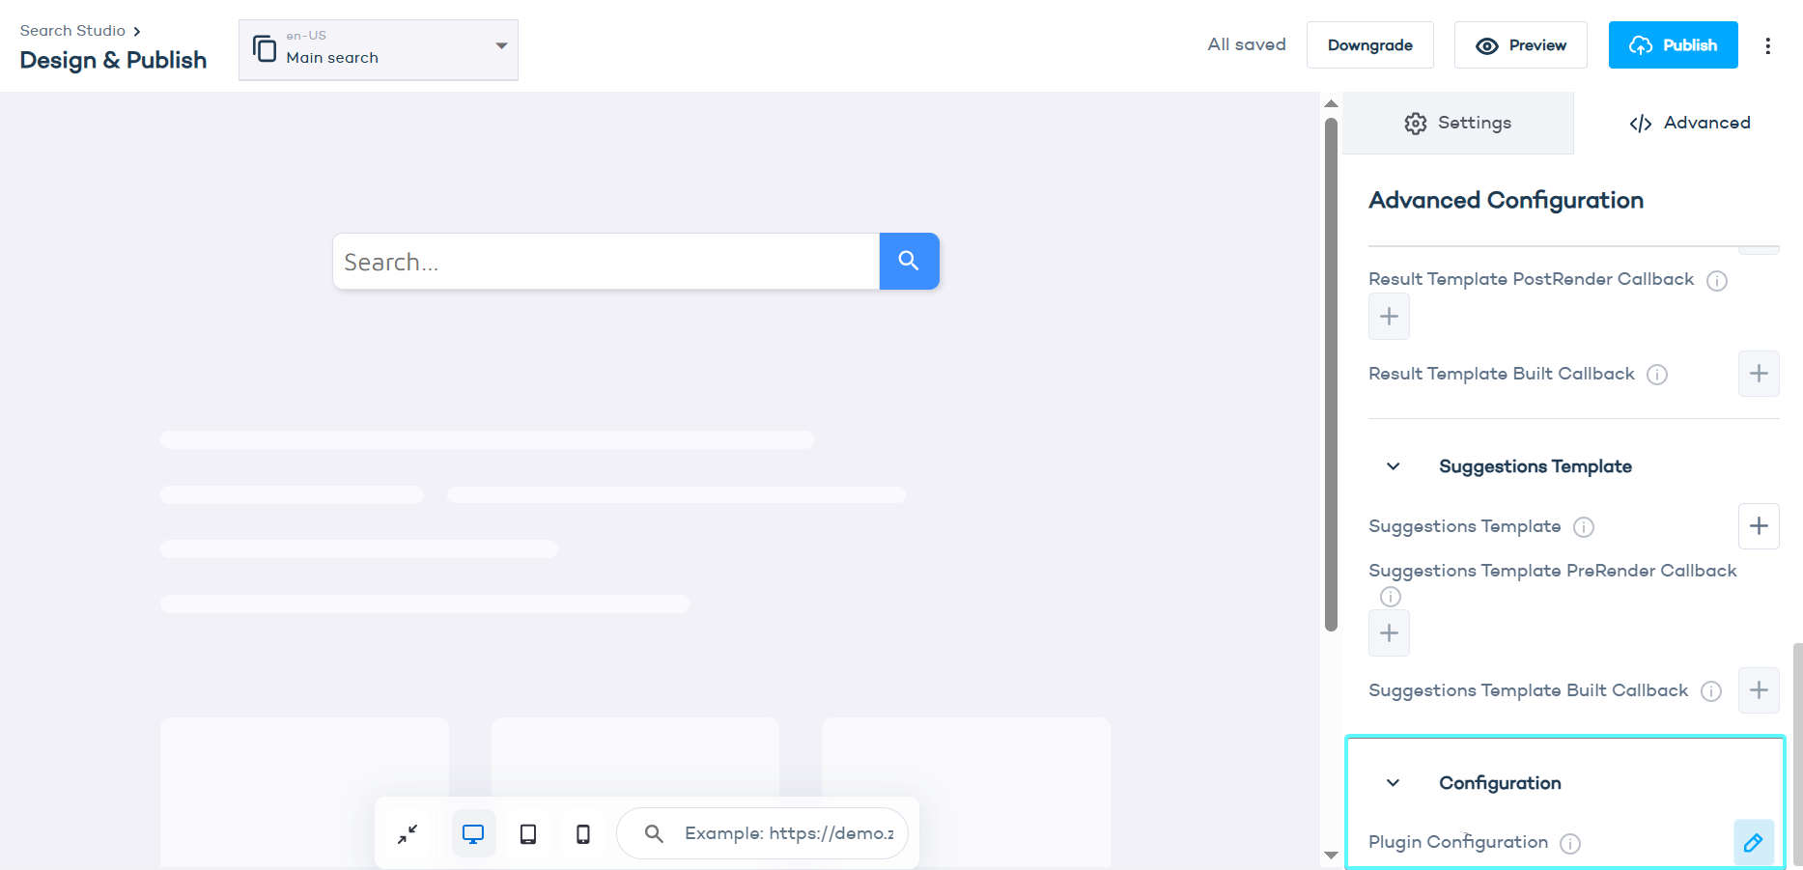Add Result Template PostRender Callback
Image resolution: width=1803 pixels, height=870 pixels.
[x=1389, y=317]
